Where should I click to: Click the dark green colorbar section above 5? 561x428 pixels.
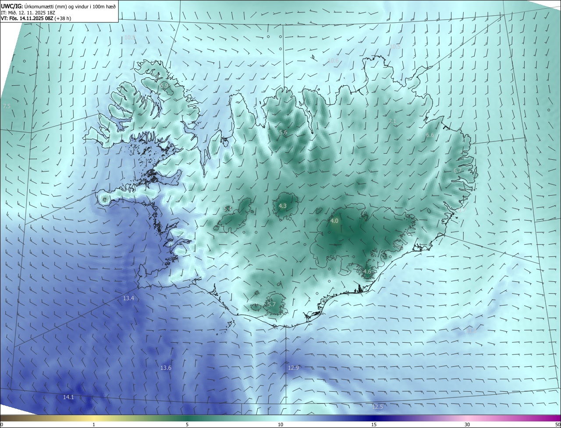pos(187,418)
